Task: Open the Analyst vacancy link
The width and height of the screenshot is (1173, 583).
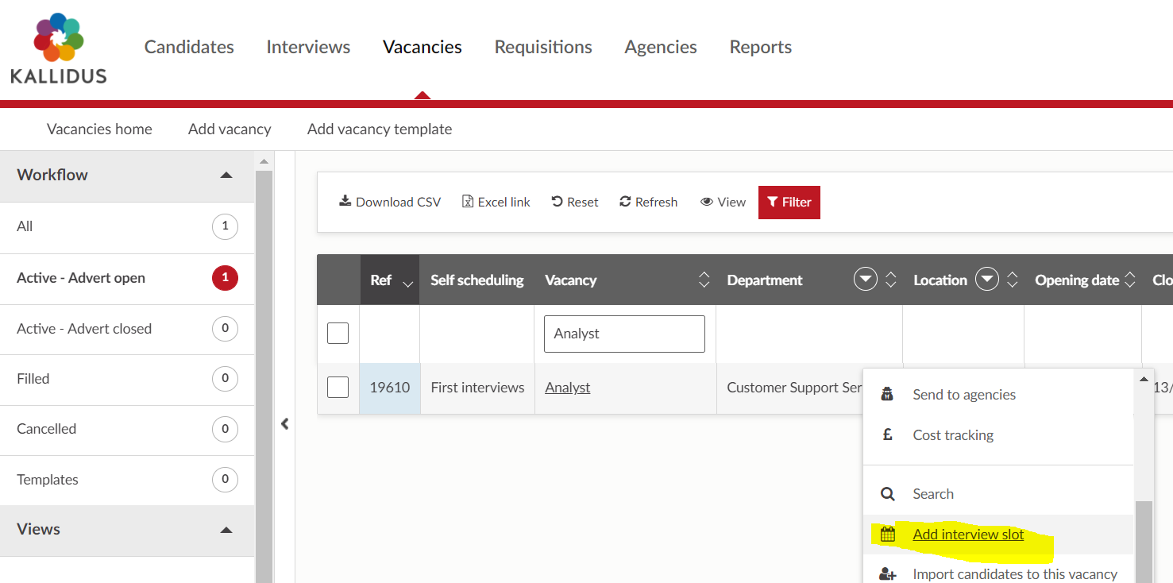Action: click(x=567, y=388)
